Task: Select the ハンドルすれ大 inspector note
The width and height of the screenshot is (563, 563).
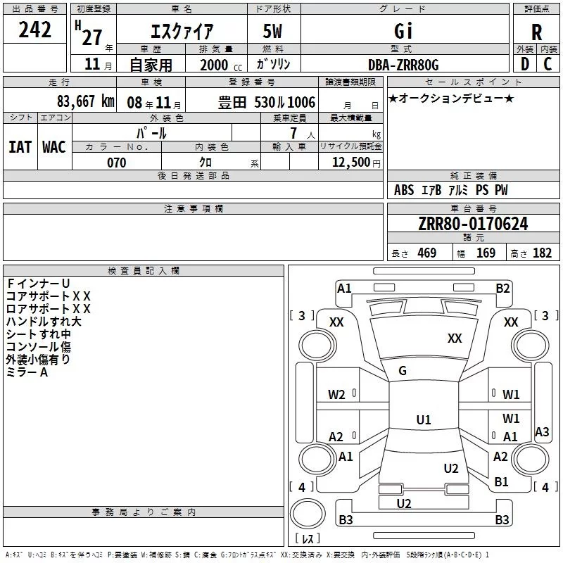Action: [44, 322]
